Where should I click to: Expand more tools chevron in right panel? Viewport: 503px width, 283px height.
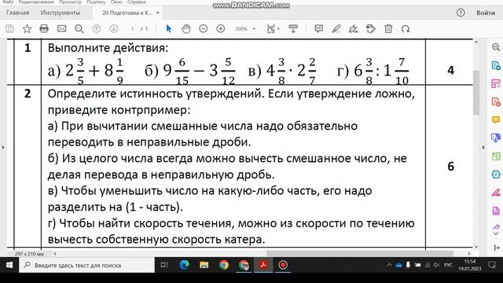[496, 233]
